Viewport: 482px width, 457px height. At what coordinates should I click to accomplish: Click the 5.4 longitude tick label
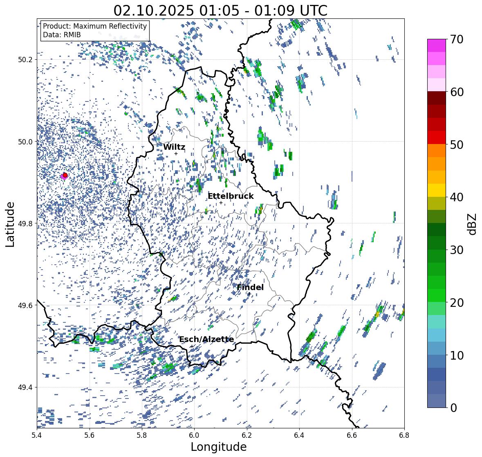[37, 435]
